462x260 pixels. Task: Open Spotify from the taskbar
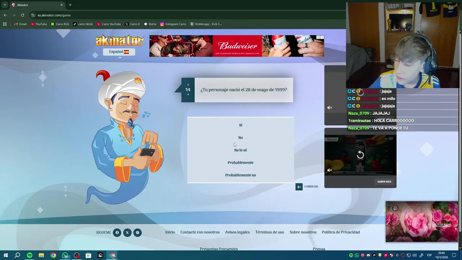click(30, 255)
